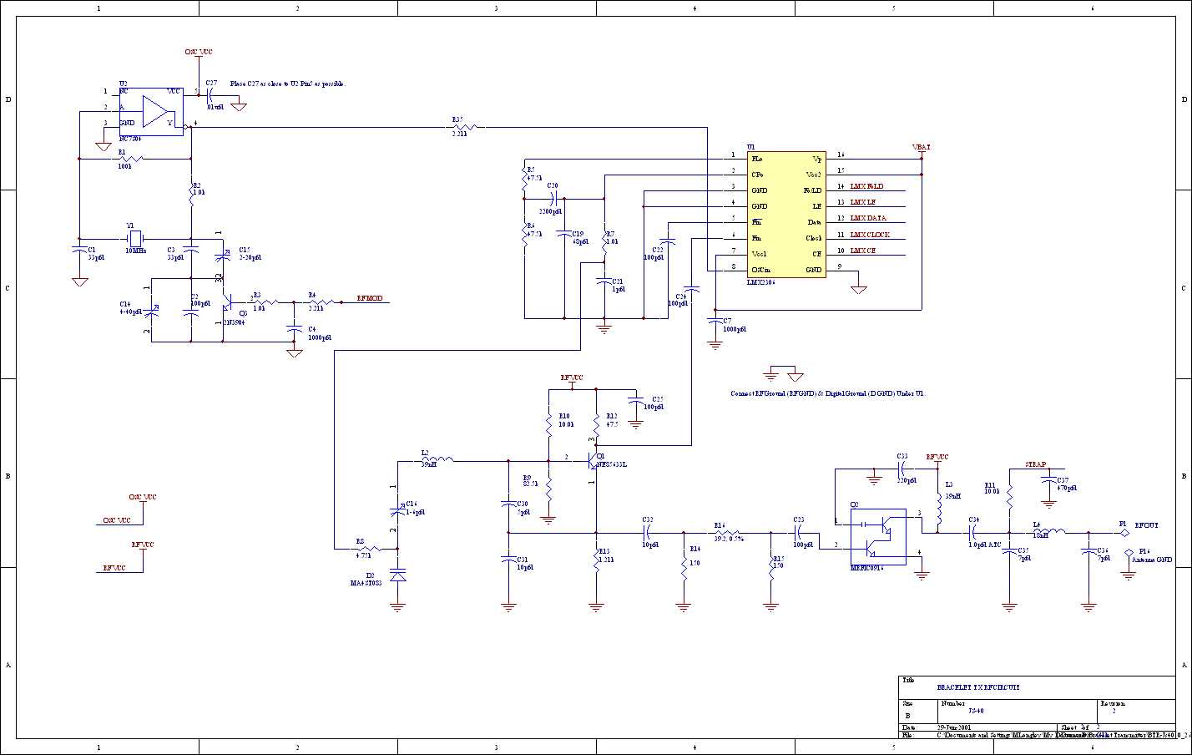Click the Y1 10MHz crystal symbol

point(135,236)
